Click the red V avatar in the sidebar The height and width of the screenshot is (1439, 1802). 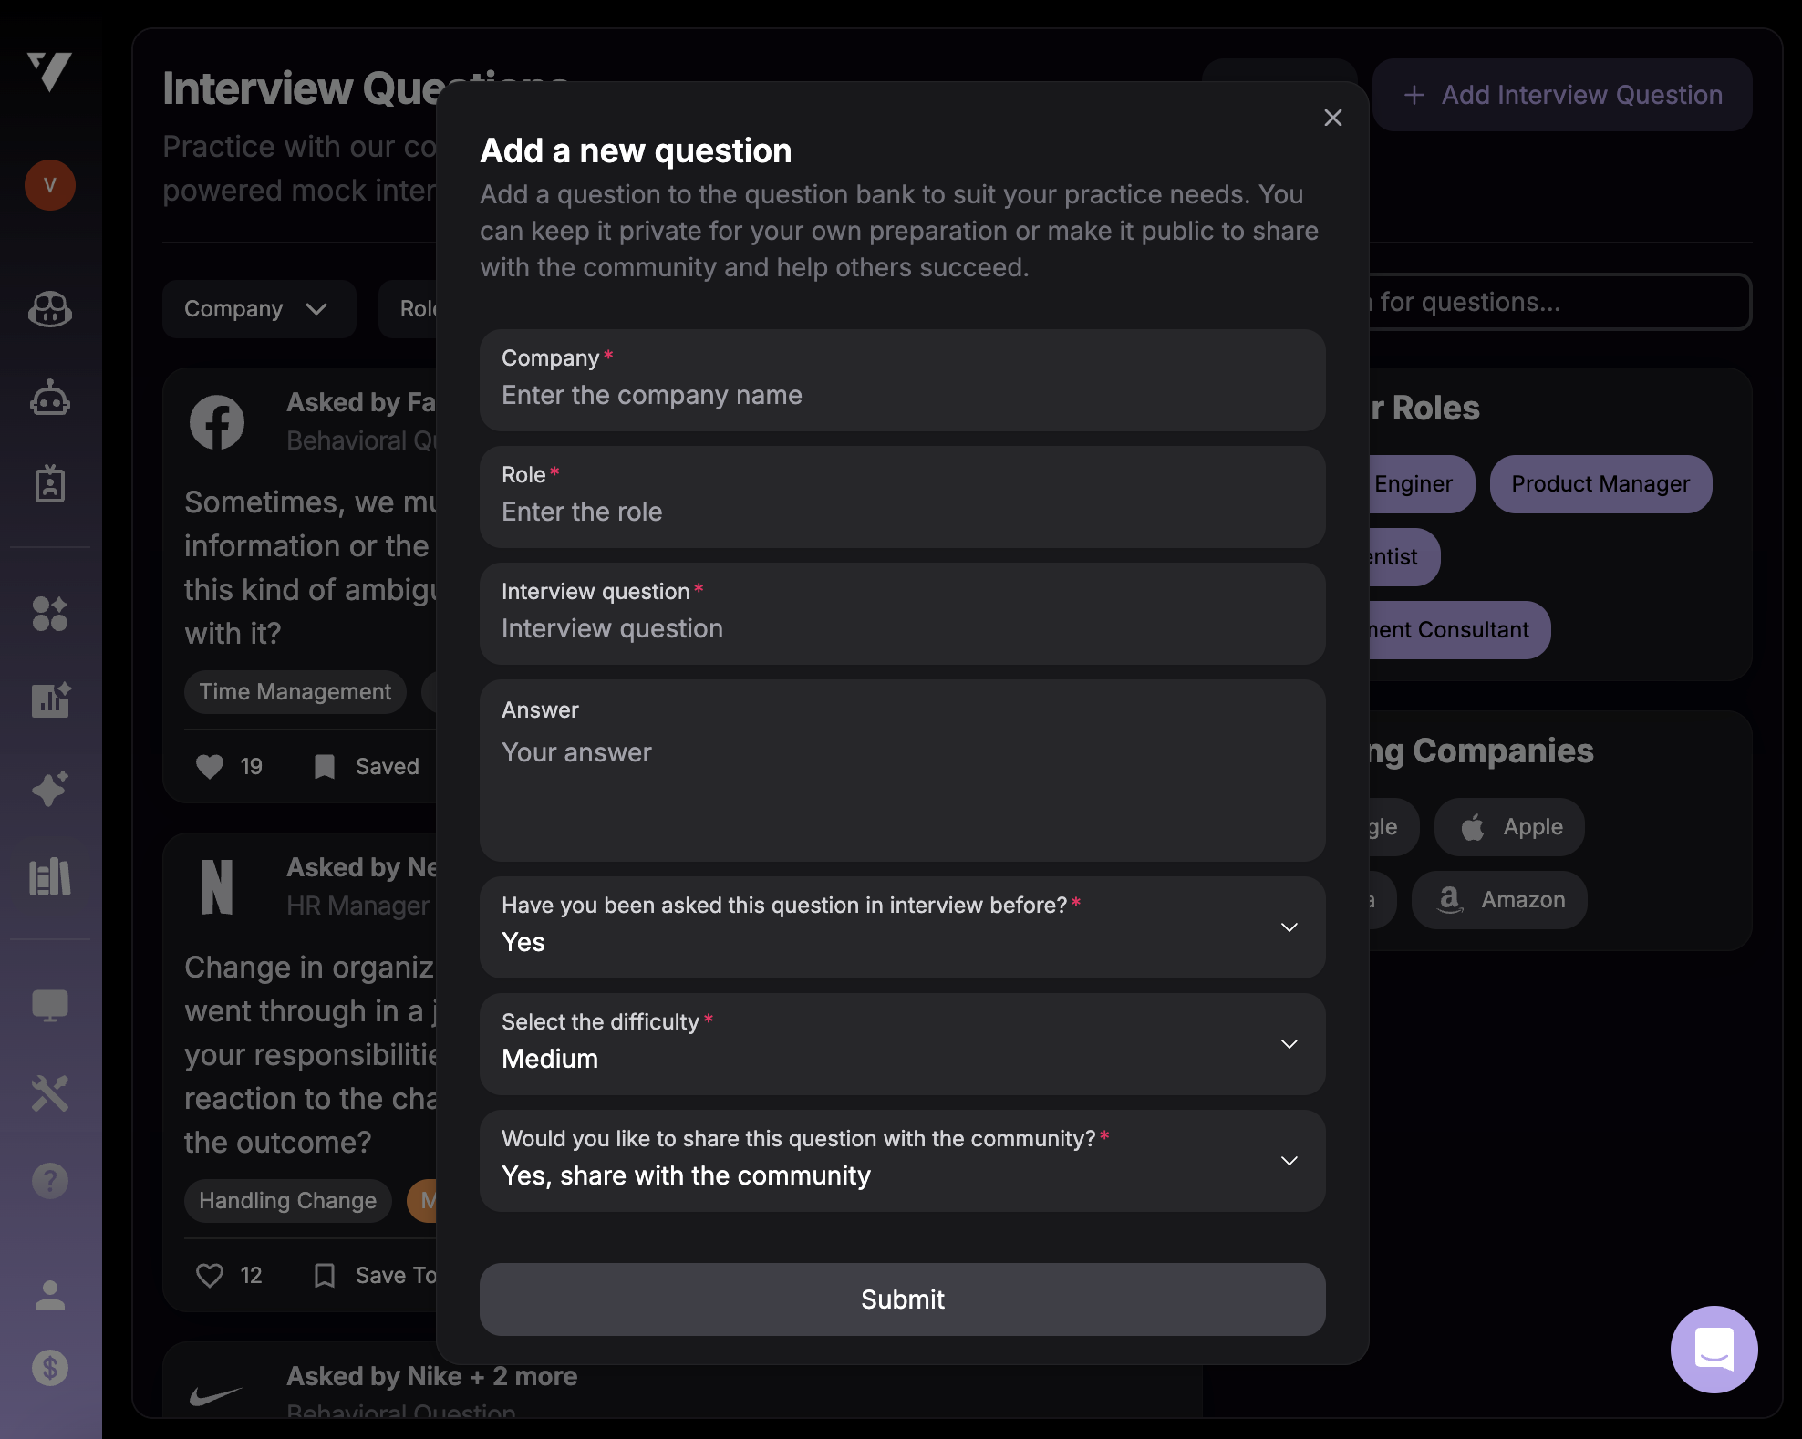coord(49,185)
